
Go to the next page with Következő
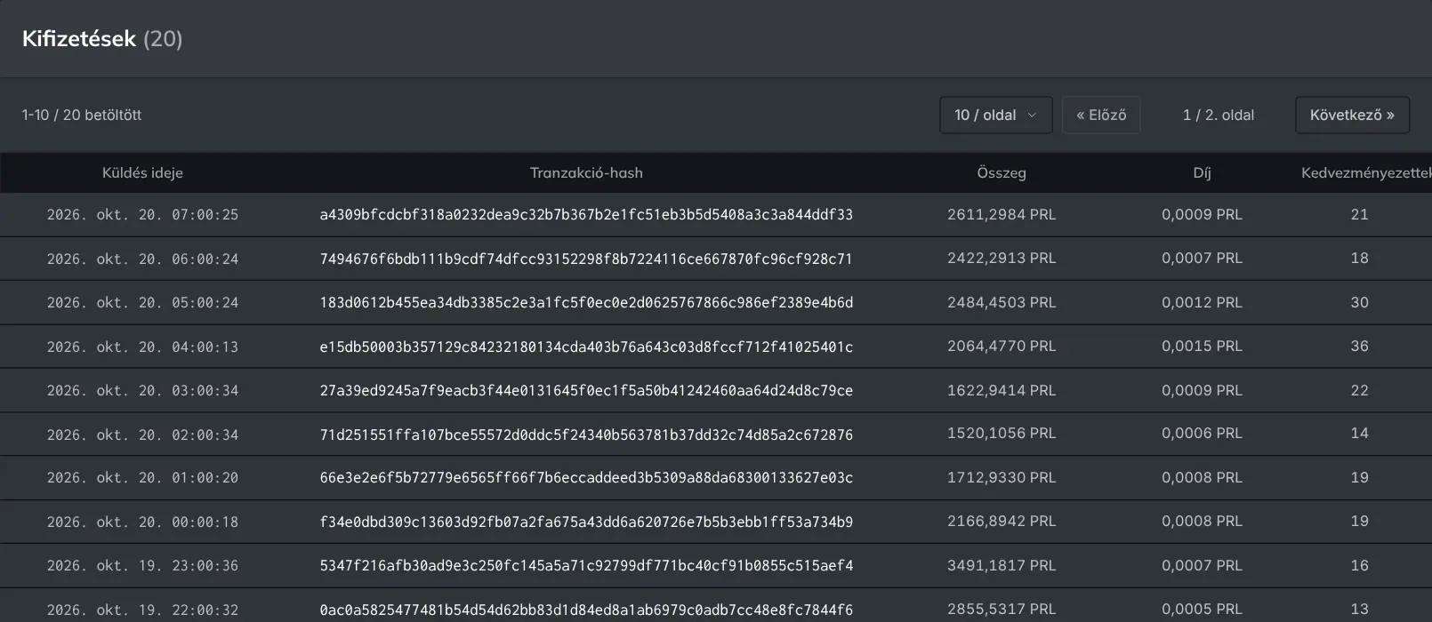click(x=1352, y=116)
